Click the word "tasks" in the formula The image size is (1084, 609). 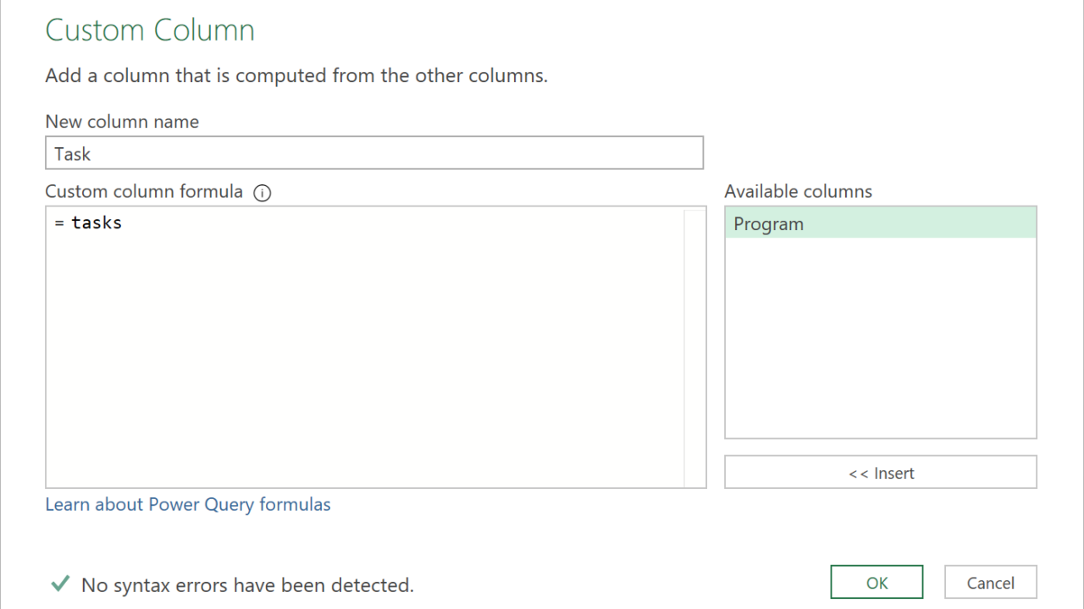(97, 222)
